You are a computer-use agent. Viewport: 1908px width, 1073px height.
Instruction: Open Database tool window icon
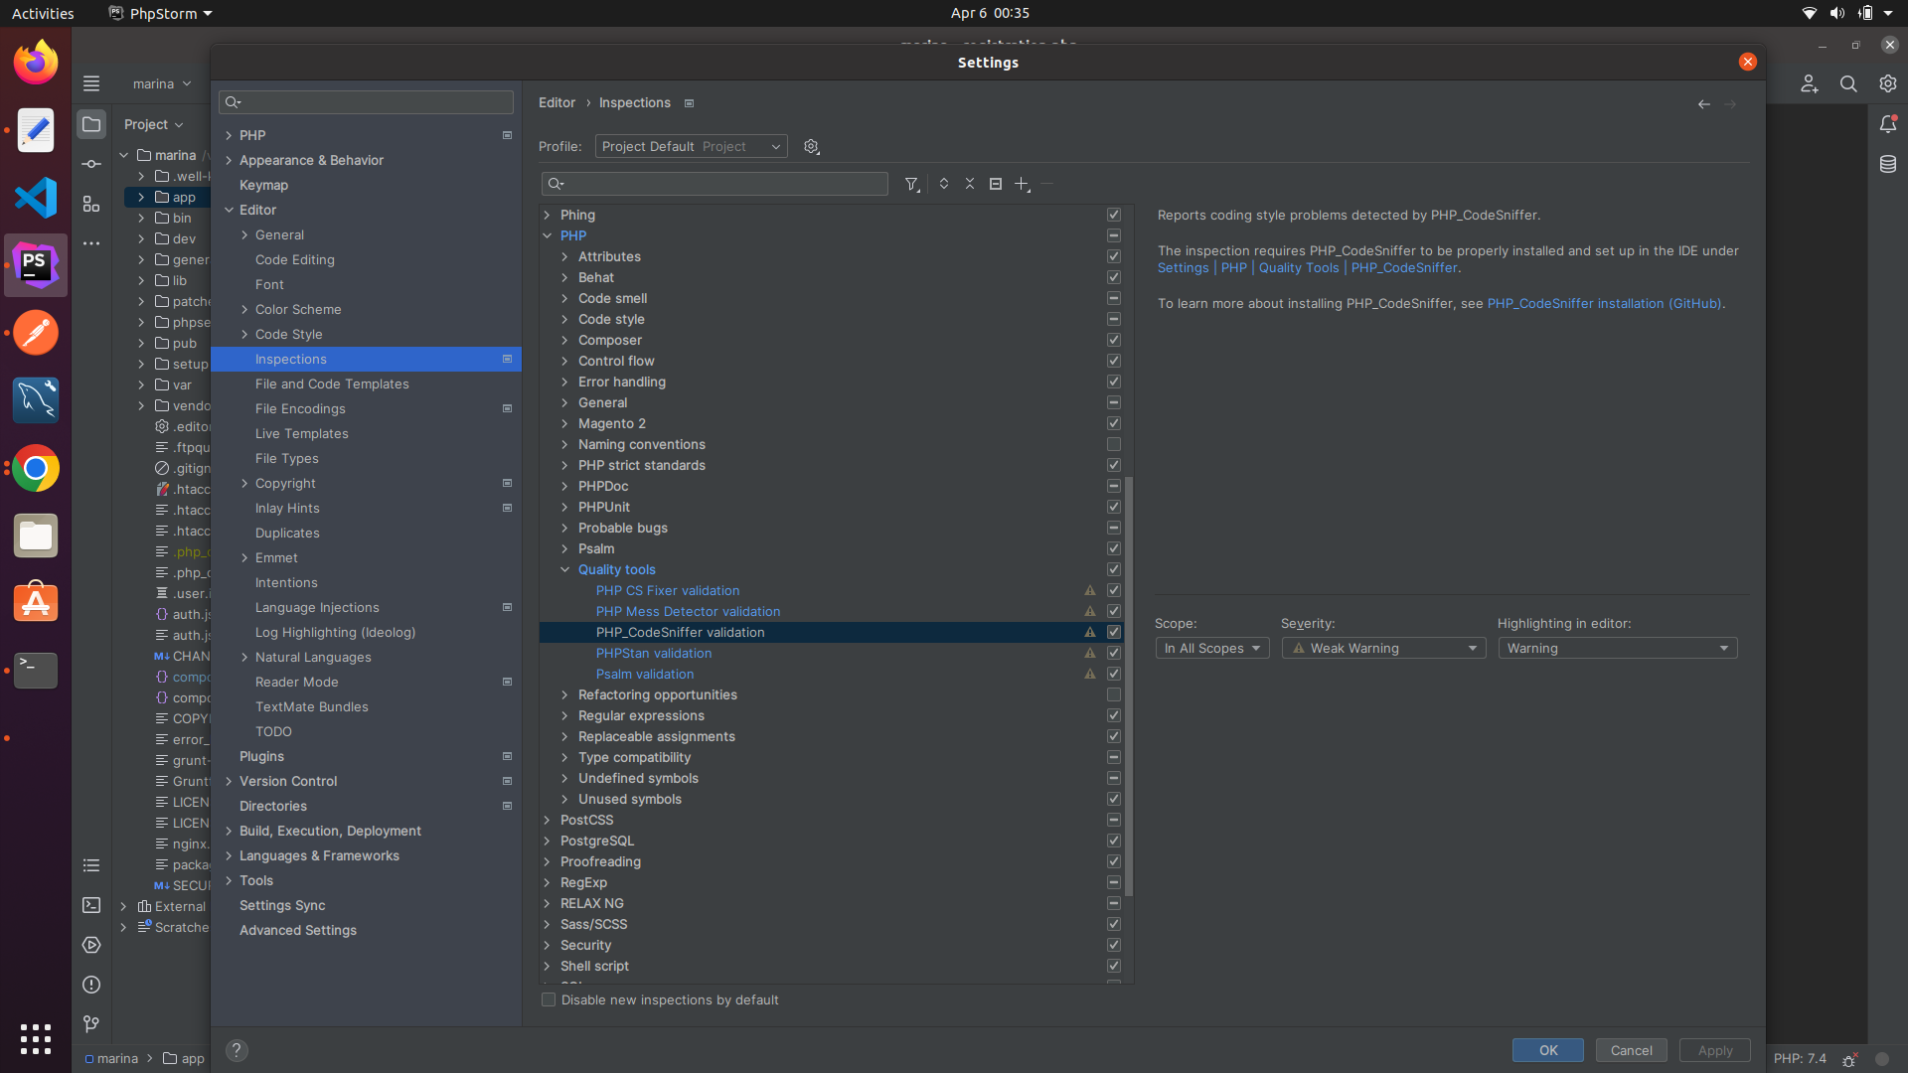click(1888, 164)
